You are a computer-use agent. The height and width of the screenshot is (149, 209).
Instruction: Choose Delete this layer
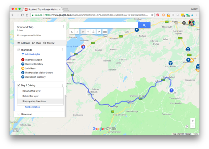pyautogui.click(x=40, y=96)
